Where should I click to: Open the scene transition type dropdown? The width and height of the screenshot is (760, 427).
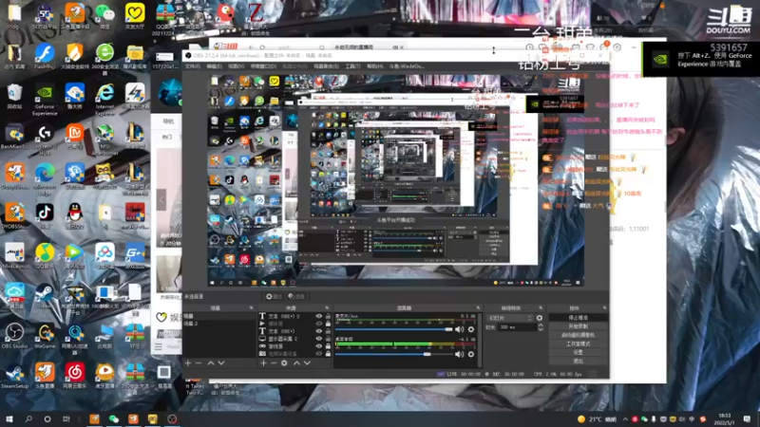[509, 318]
